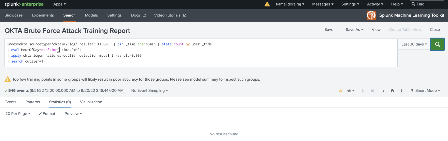
Task: Print the search results
Action: [392, 91]
